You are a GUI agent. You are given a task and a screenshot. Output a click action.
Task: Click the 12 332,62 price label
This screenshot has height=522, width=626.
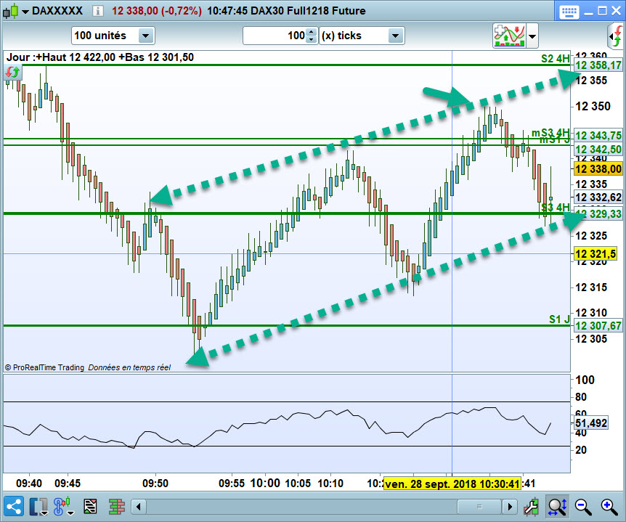click(598, 197)
